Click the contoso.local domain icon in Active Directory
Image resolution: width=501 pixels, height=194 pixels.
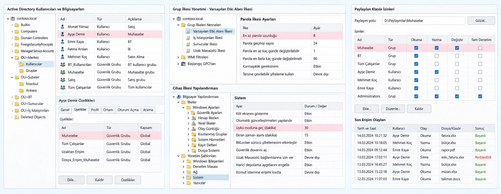pos(13,19)
